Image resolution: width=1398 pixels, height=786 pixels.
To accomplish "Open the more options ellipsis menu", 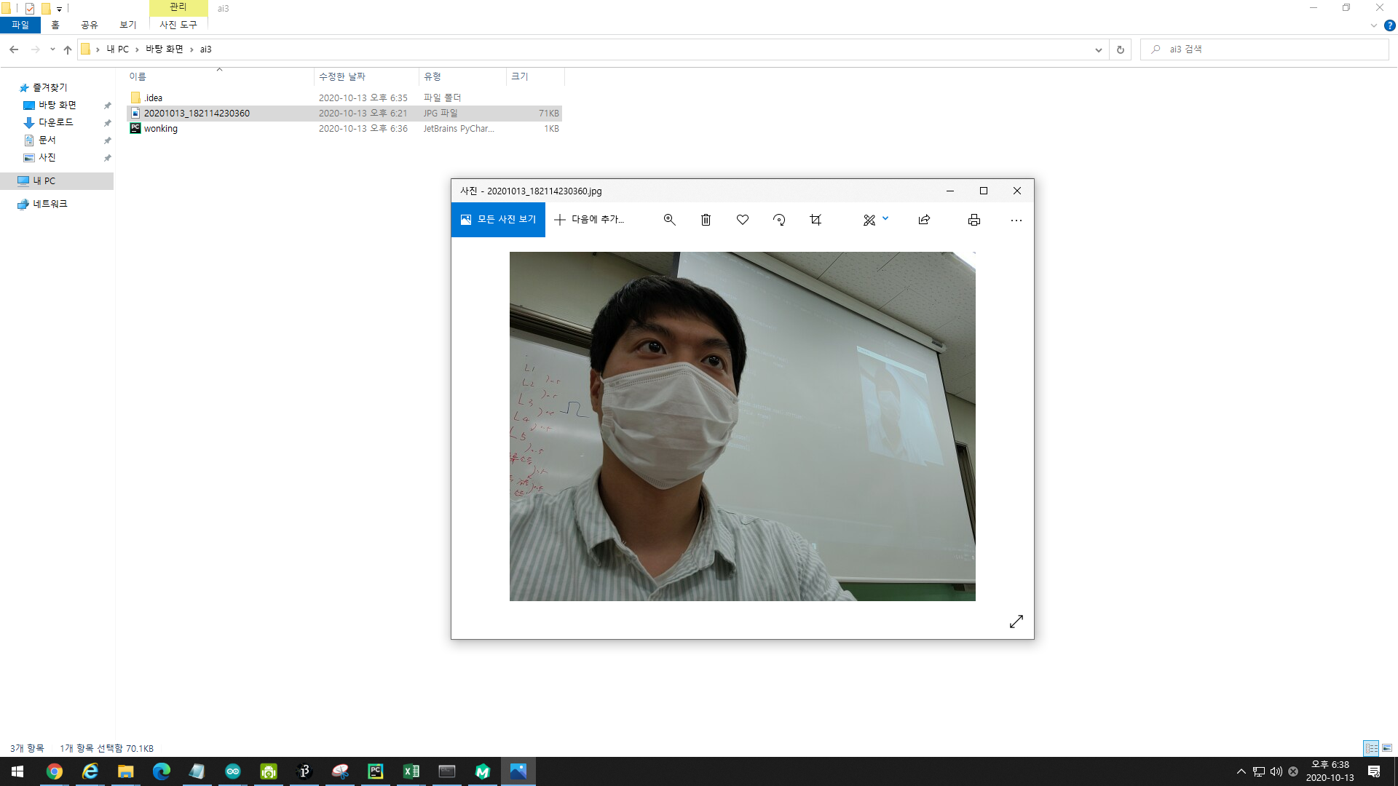I will 1016,220.
